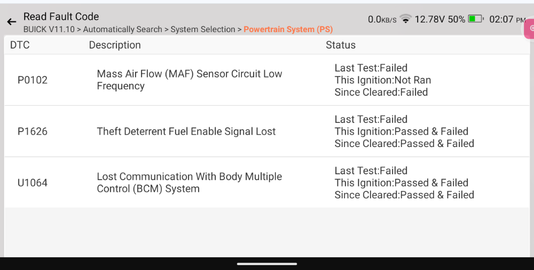Open the pink floating side button
This screenshot has width=534, height=270.
(529, 29)
